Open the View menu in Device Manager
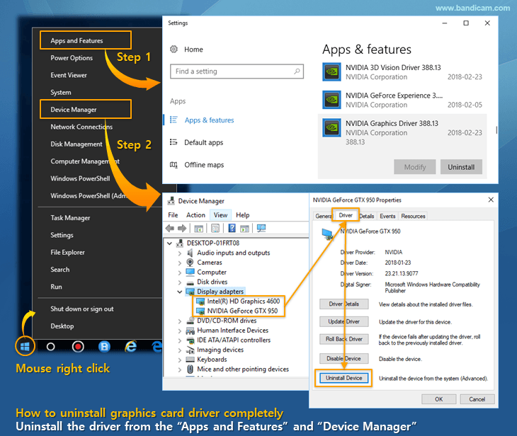 pyautogui.click(x=220, y=215)
